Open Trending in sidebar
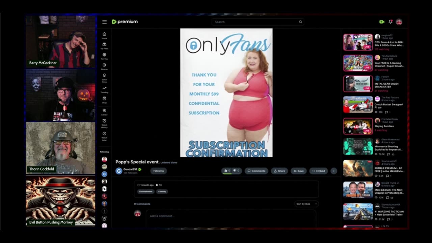Image resolution: width=432 pixels, height=243 pixels. 104,89
